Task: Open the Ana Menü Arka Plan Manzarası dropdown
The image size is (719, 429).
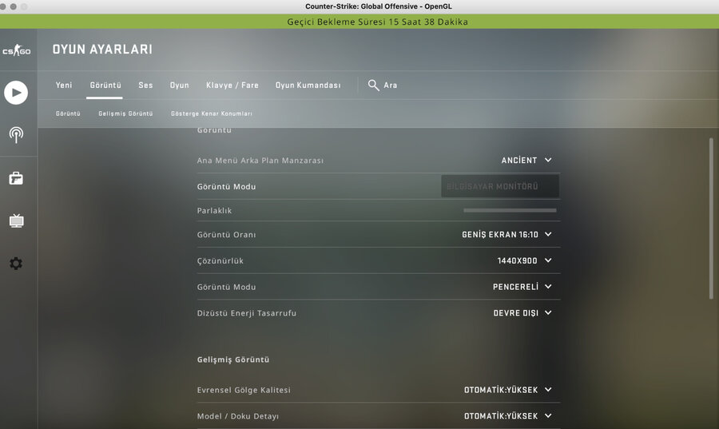Action: [526, 161]
